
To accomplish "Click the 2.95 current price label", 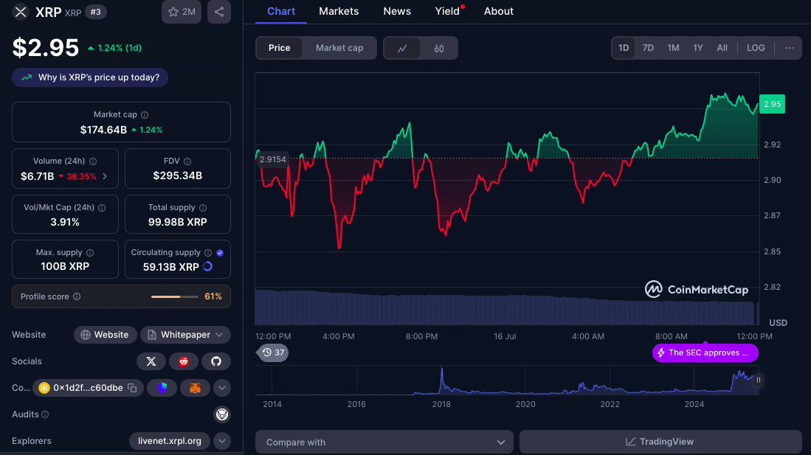I will 772,105.
